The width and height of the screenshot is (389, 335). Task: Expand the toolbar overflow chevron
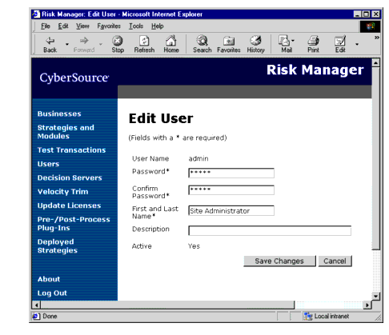376,38
